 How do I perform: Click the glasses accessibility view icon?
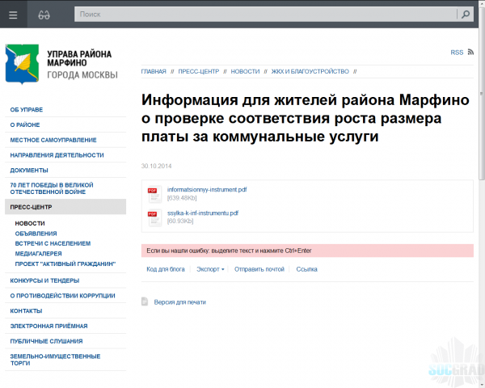click(46, 14)
